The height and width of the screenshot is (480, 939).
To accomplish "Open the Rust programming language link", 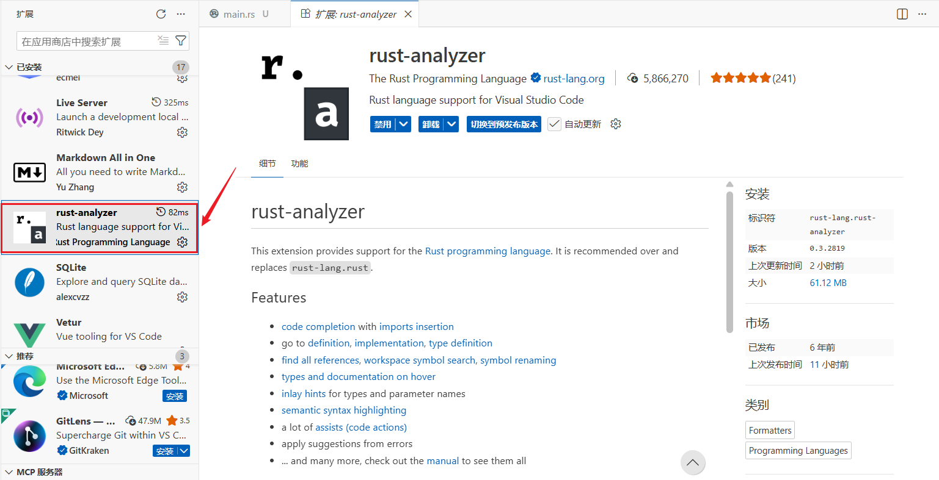I will [x=488, y=251].
